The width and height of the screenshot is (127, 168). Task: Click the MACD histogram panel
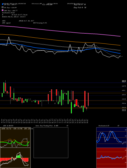(15, 158)
